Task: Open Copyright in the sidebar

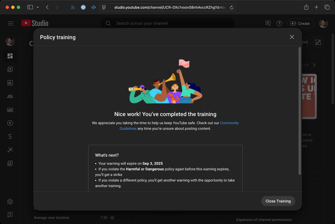Action: 10,123
